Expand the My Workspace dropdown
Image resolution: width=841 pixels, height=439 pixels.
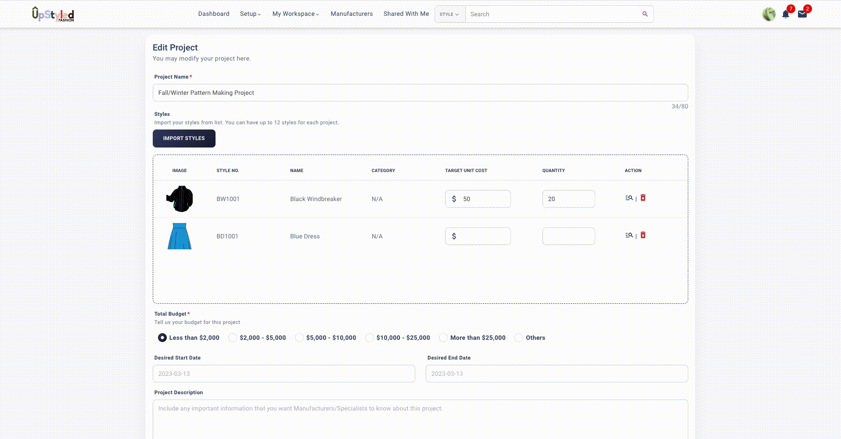click(x=295, y=14)
